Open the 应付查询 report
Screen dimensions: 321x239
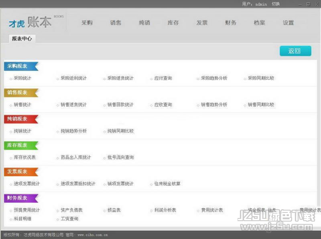tap(163, 78)
